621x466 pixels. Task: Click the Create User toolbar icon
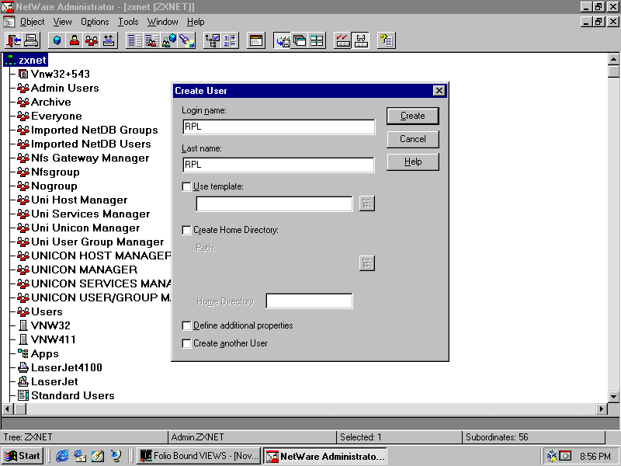pyautogui.click(x=74, y=40)
